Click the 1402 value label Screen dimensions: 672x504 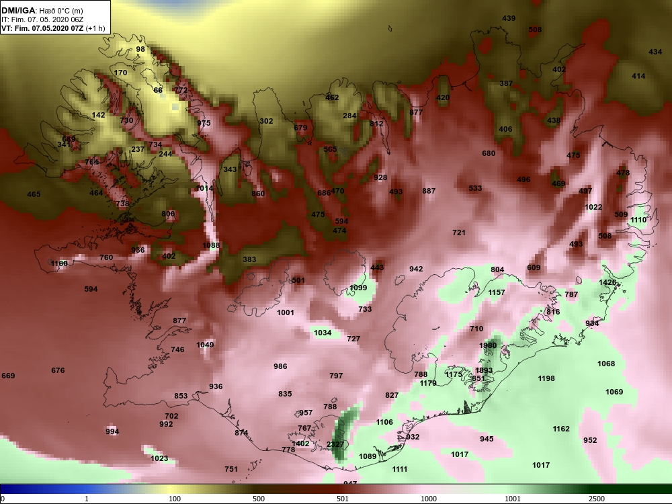pos(300,444)
